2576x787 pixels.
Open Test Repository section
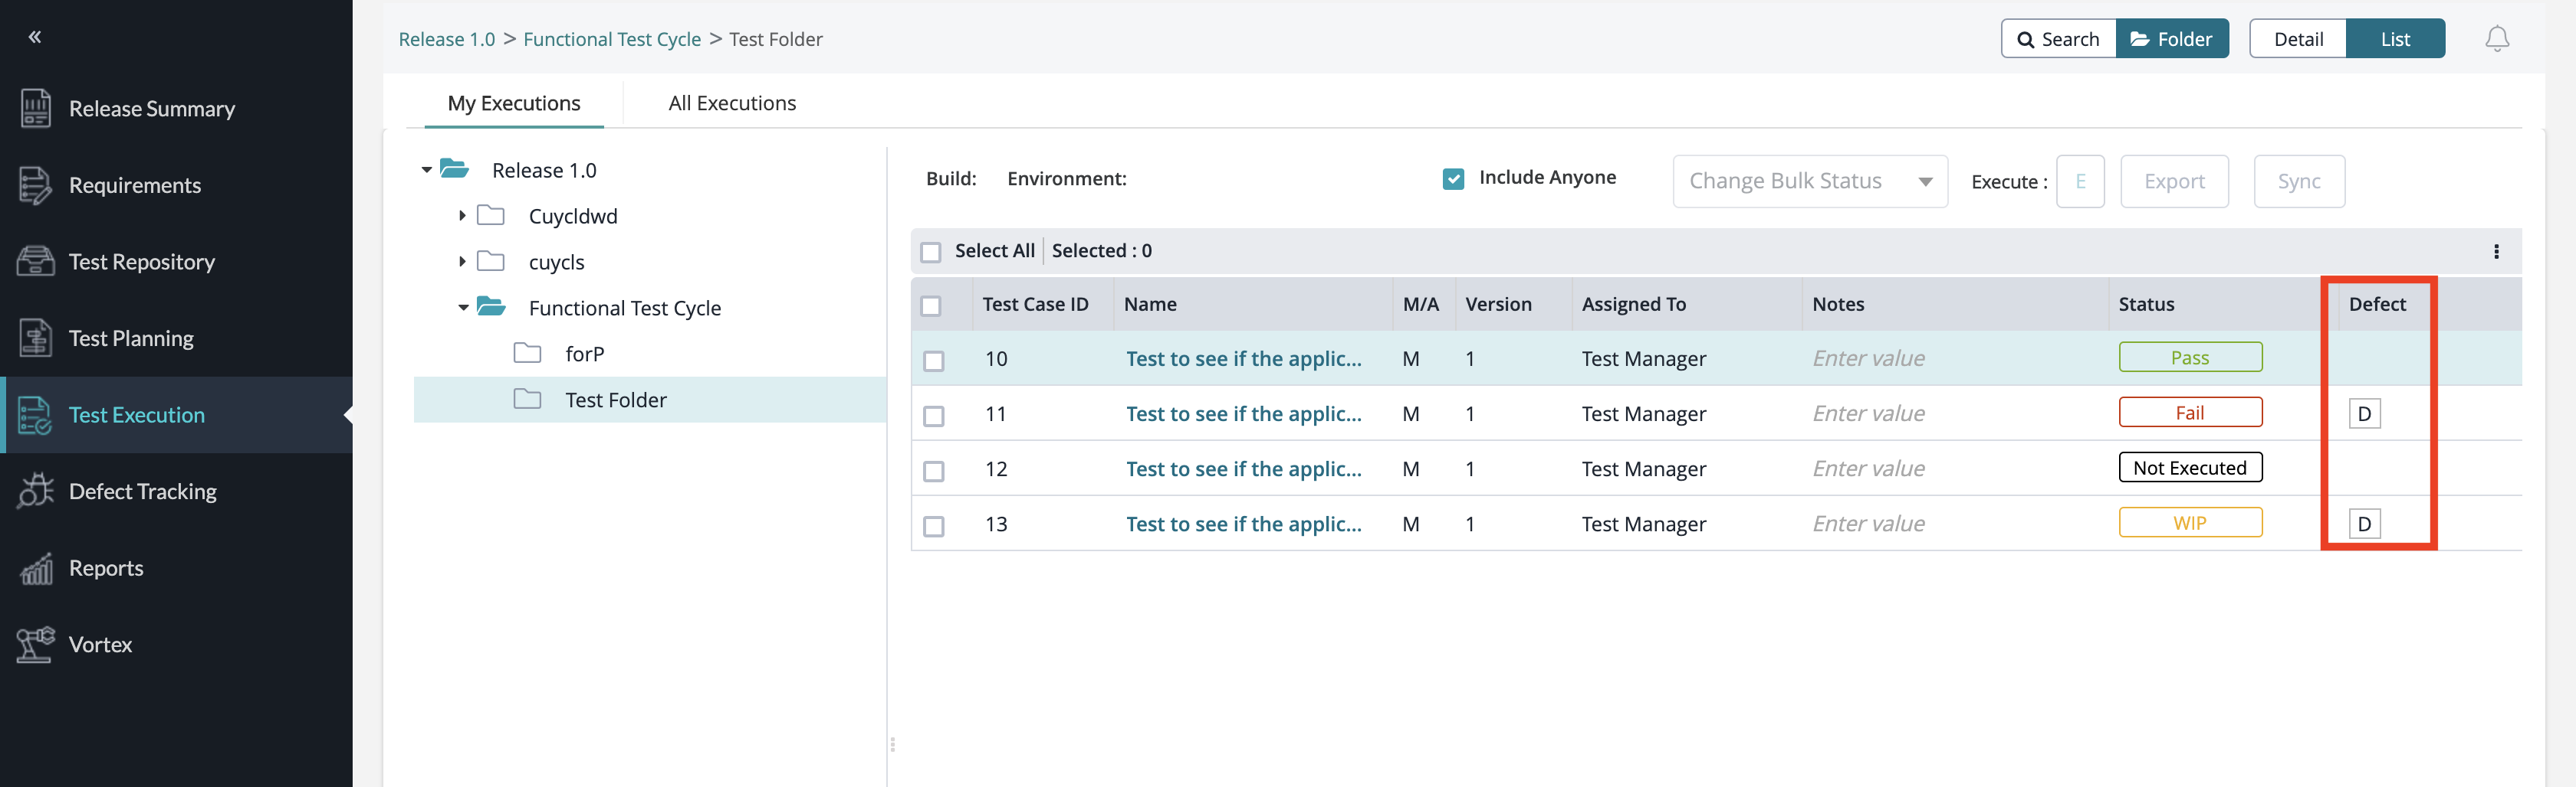[141, 262]
